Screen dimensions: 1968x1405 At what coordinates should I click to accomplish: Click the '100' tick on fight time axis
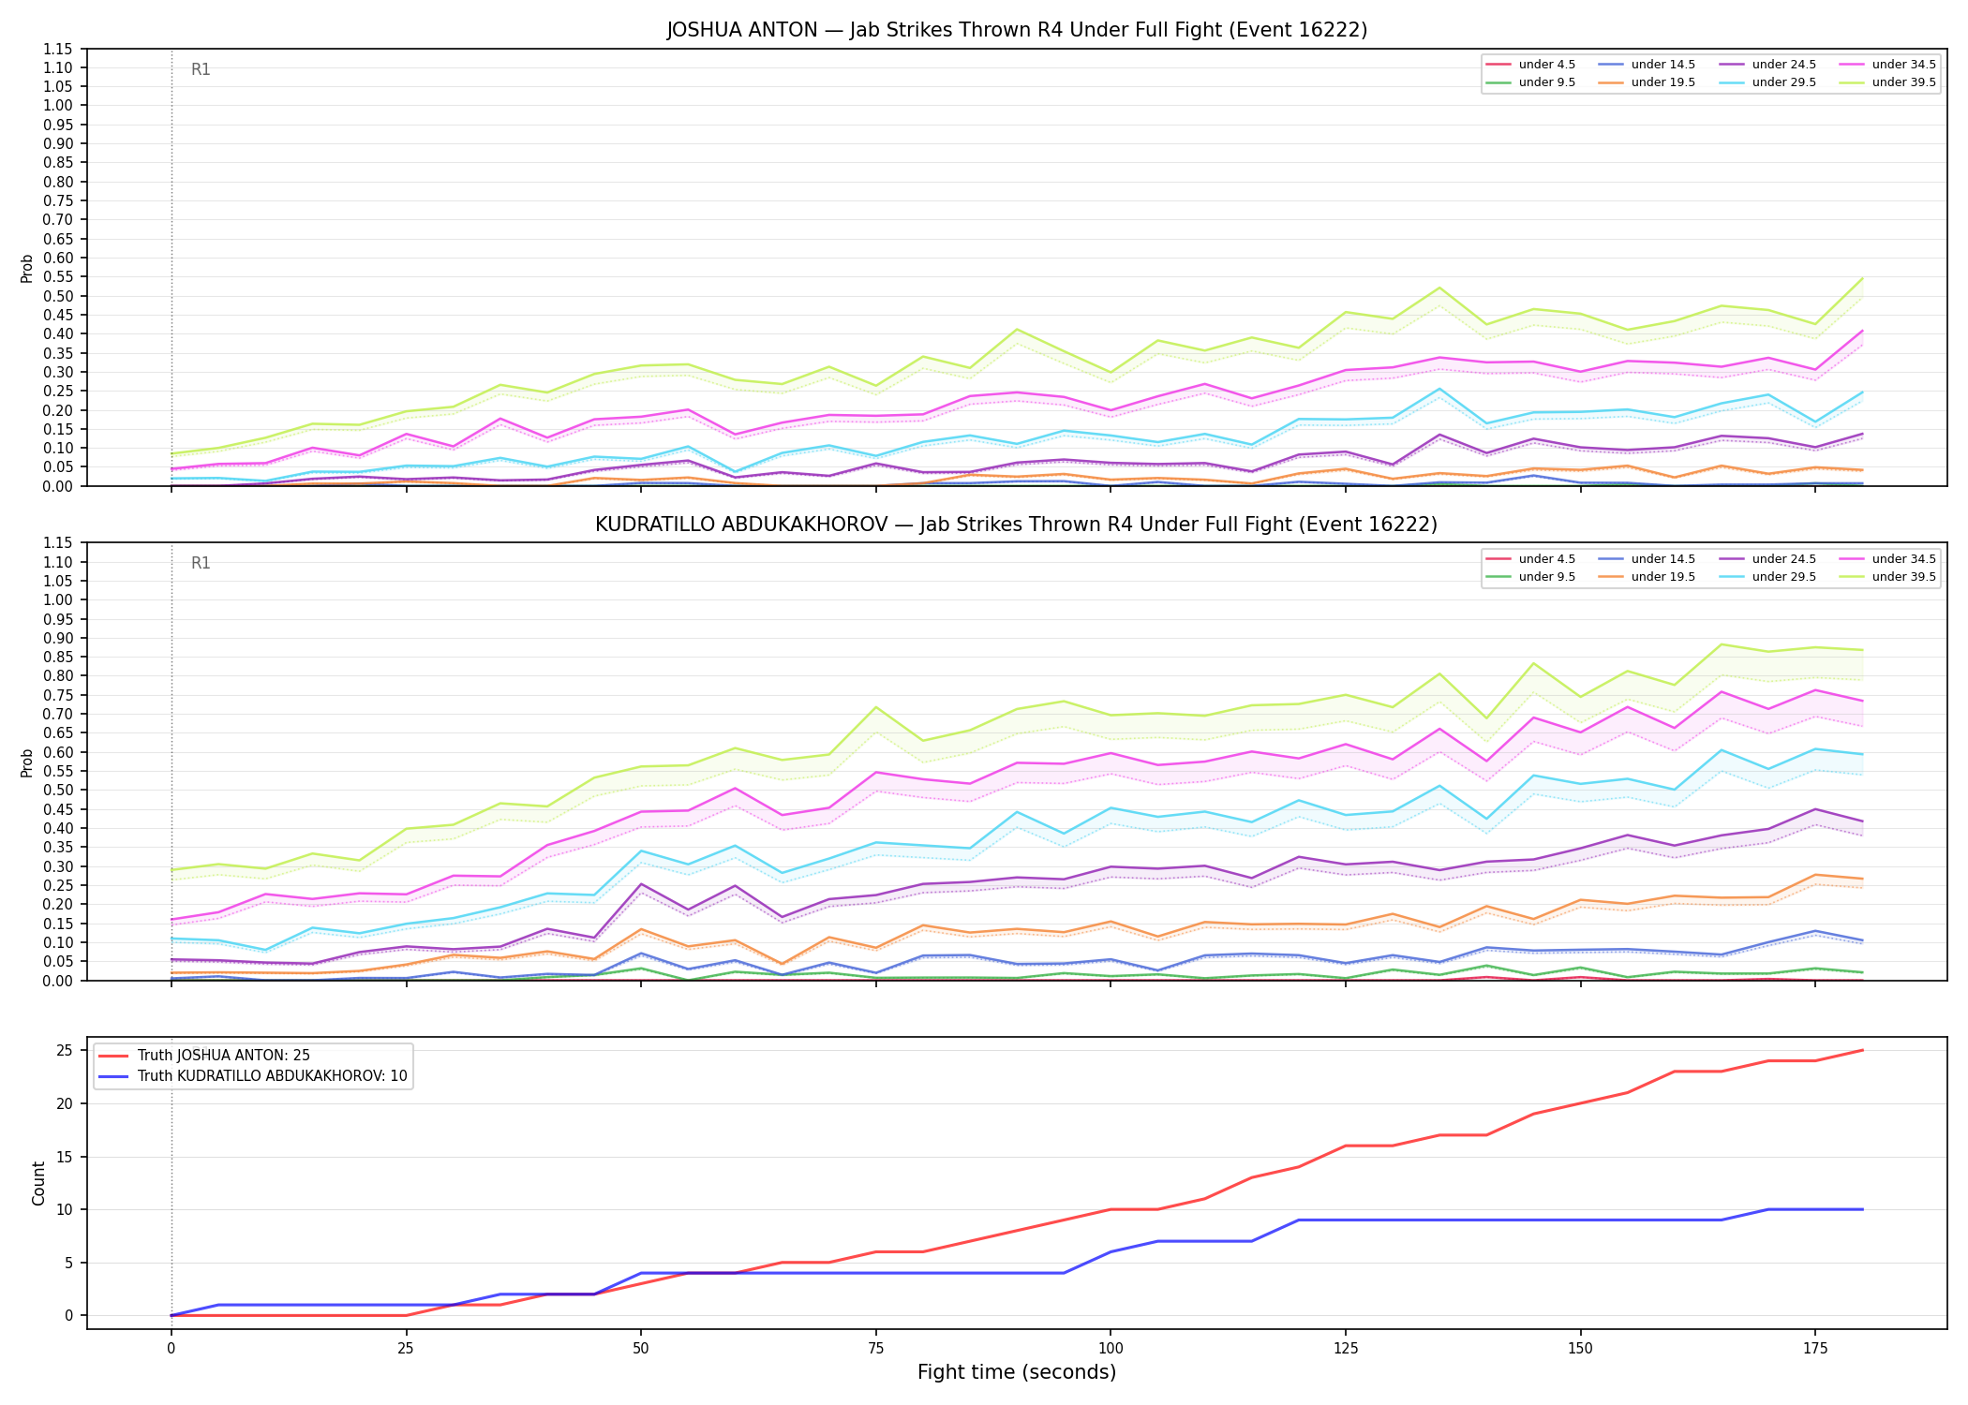(x=1111, y=1349)
